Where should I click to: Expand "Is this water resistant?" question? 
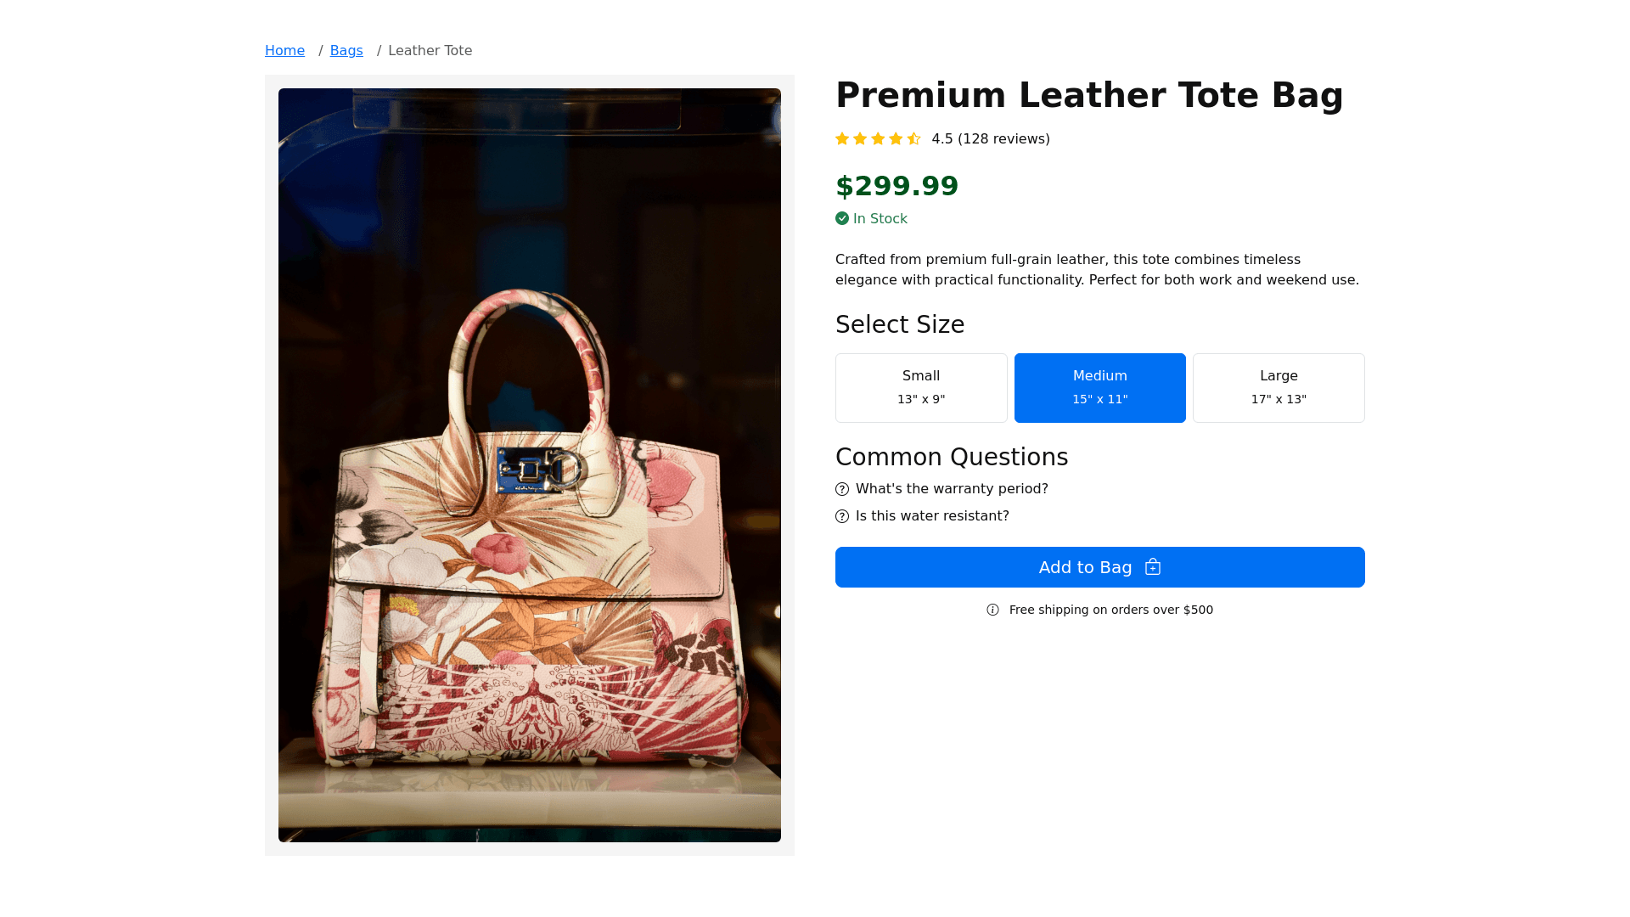click(932, 516)
